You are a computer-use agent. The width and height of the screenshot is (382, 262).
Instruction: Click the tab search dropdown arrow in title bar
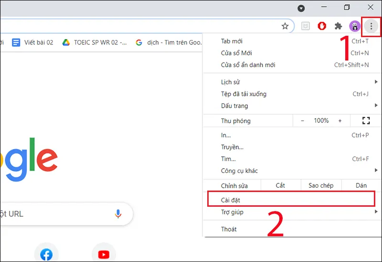point(301,9)
